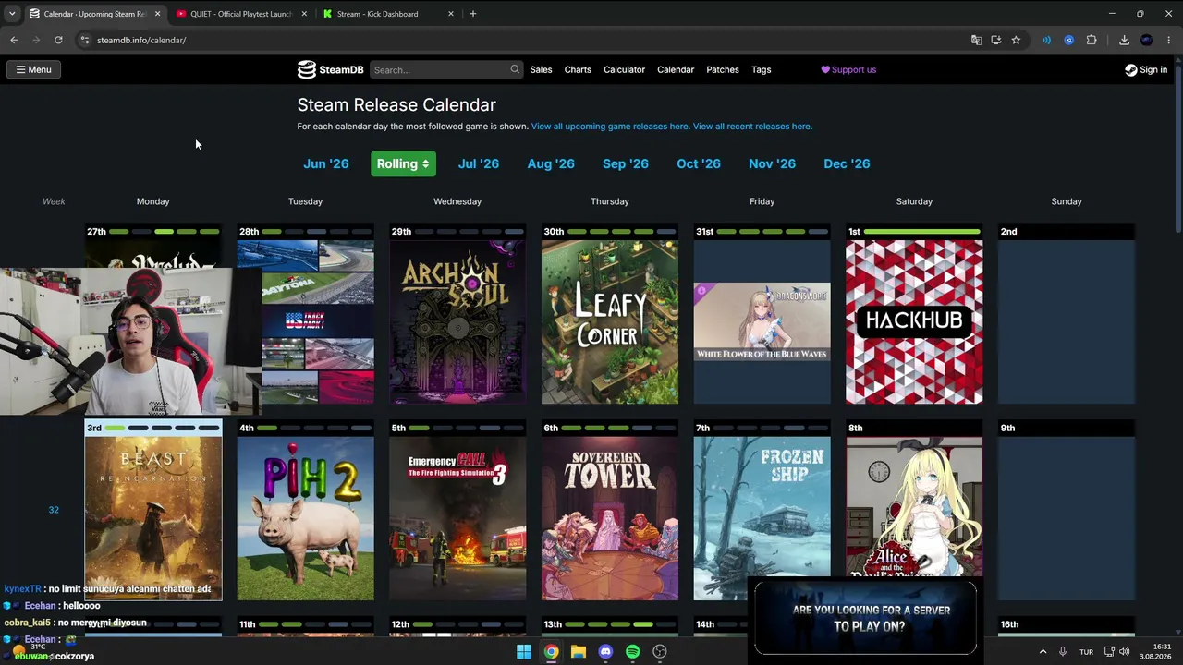Jump to the Nov '26 calendar
The image size is (1183, 665).
pyautogui.click(x=773, y=163)
